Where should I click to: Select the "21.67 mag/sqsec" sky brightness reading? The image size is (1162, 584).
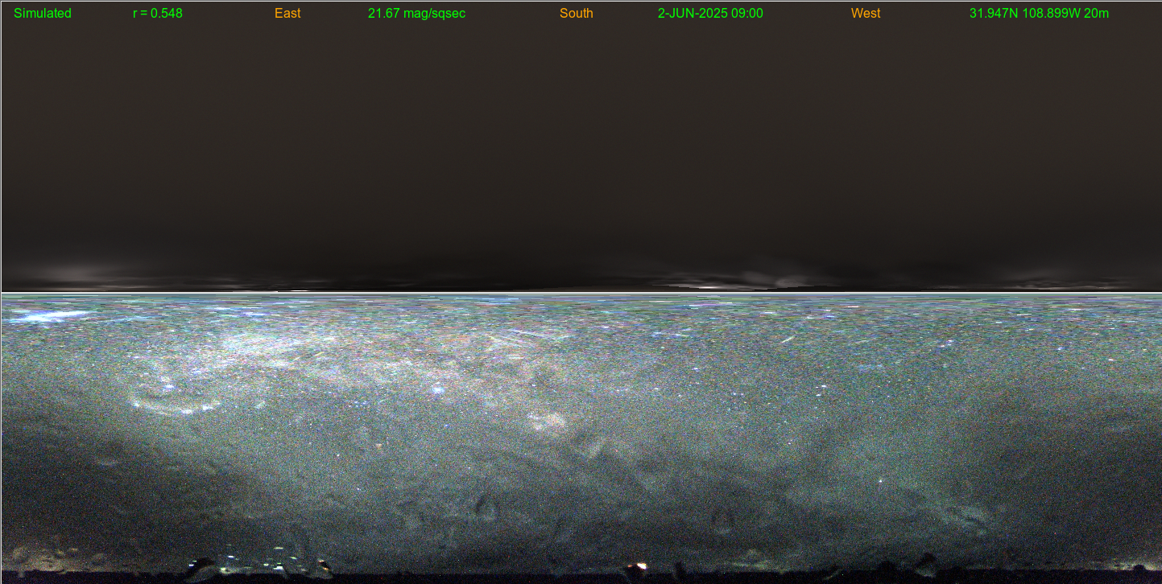click(416, 14)
